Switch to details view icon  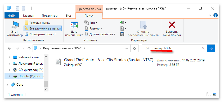208,94
